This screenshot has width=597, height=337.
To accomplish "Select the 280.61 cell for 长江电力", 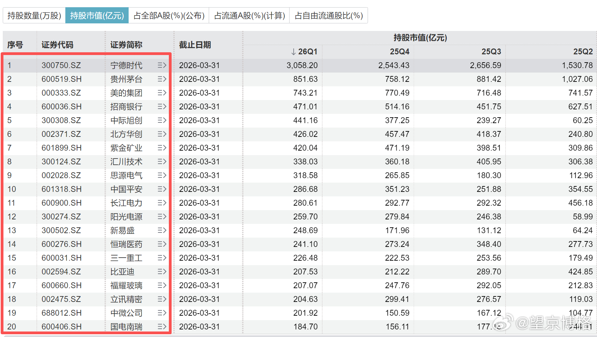I will [x=305, y=203].
